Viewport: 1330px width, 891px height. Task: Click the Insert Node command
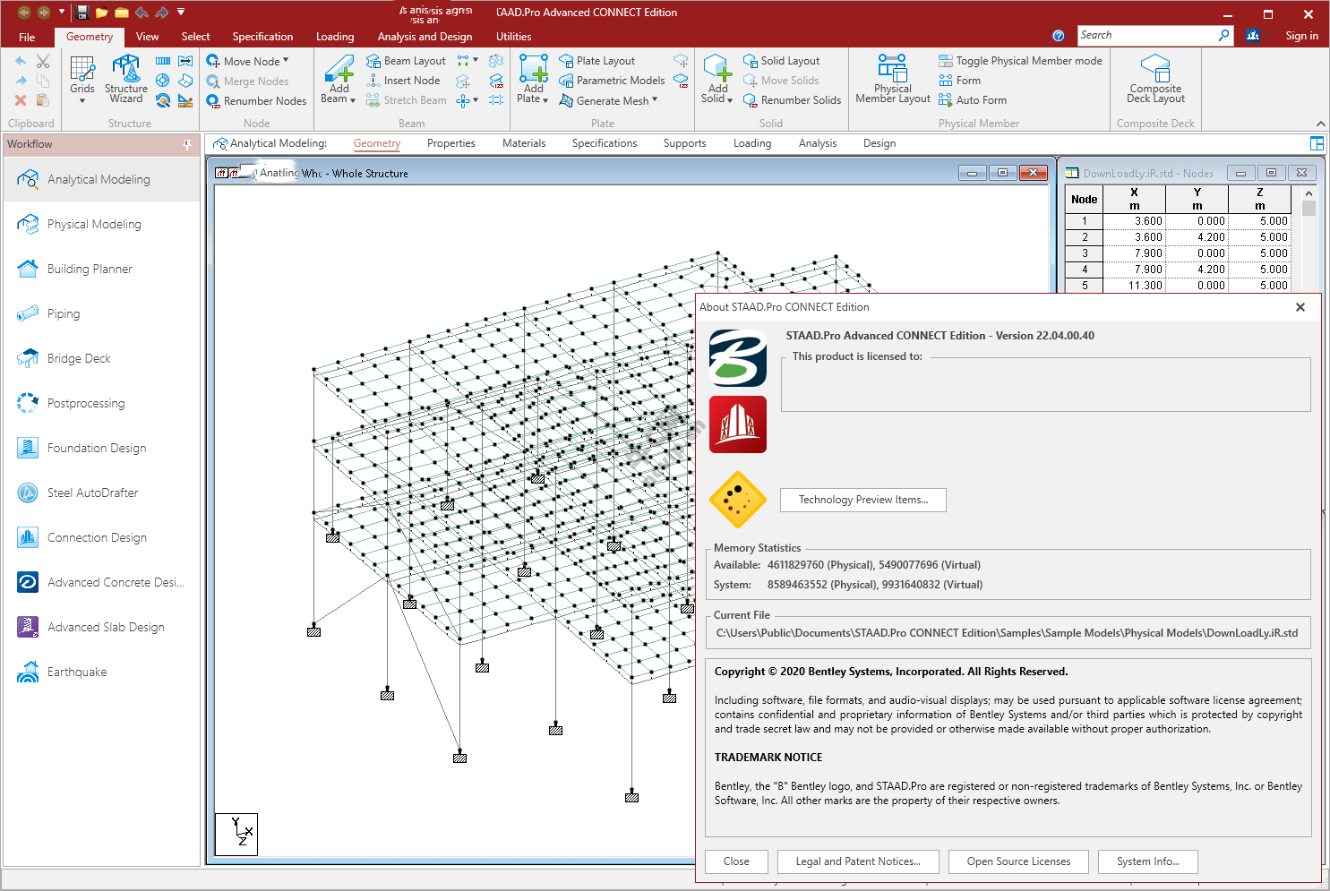click(403, 81)
